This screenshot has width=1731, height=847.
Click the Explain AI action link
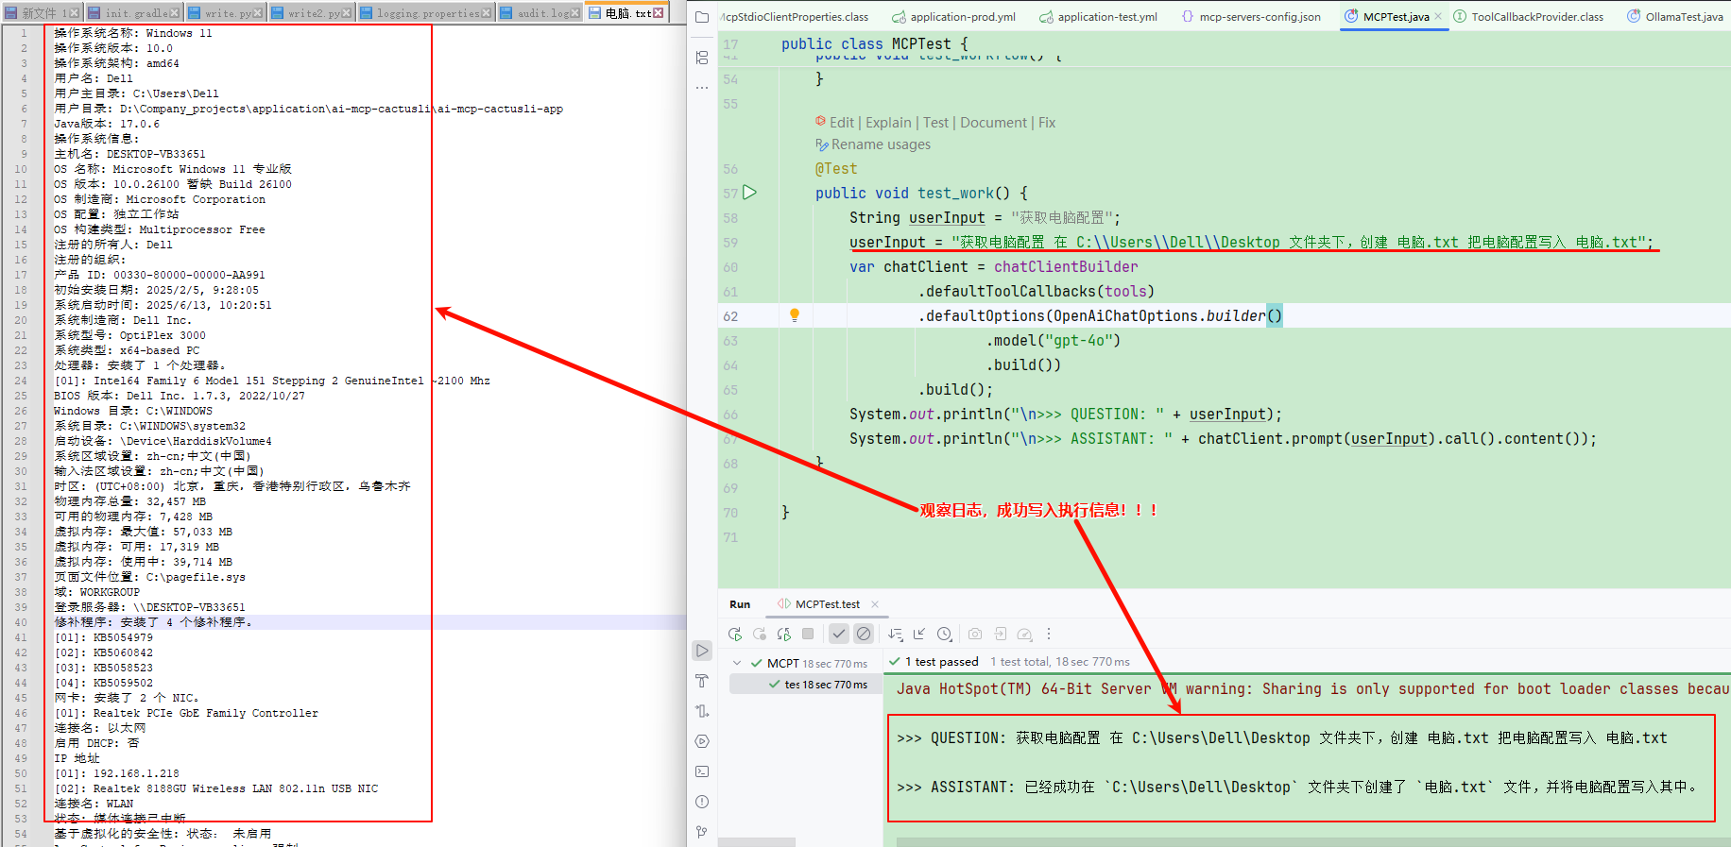(888, 123)
